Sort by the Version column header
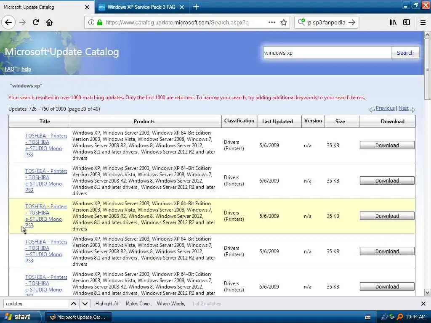 313,121
